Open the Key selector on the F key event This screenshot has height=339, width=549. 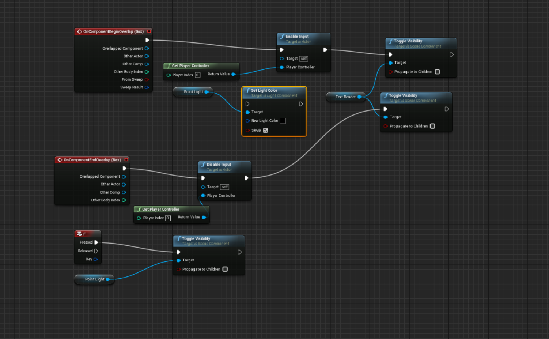pyautogui.click(x=96, y=259)
